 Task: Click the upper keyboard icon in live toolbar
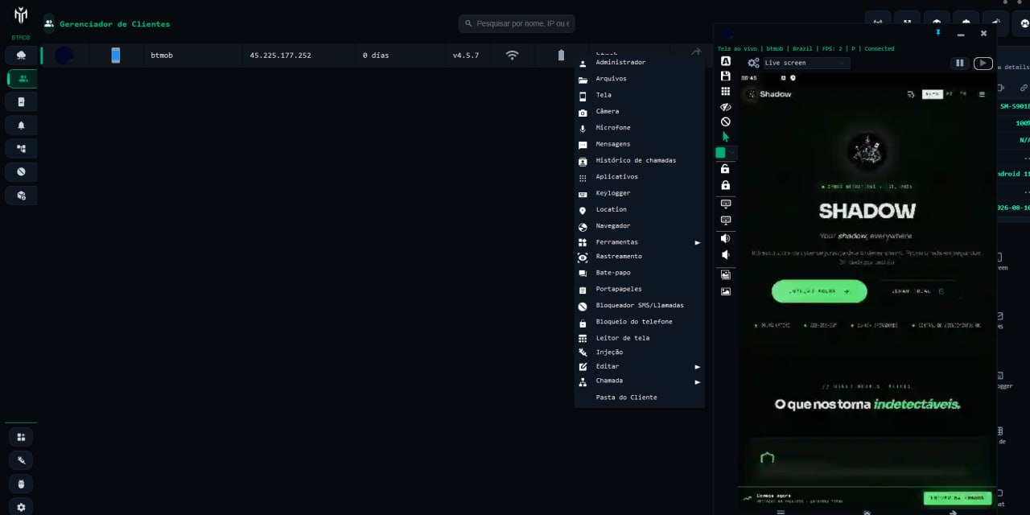[725, 204]
